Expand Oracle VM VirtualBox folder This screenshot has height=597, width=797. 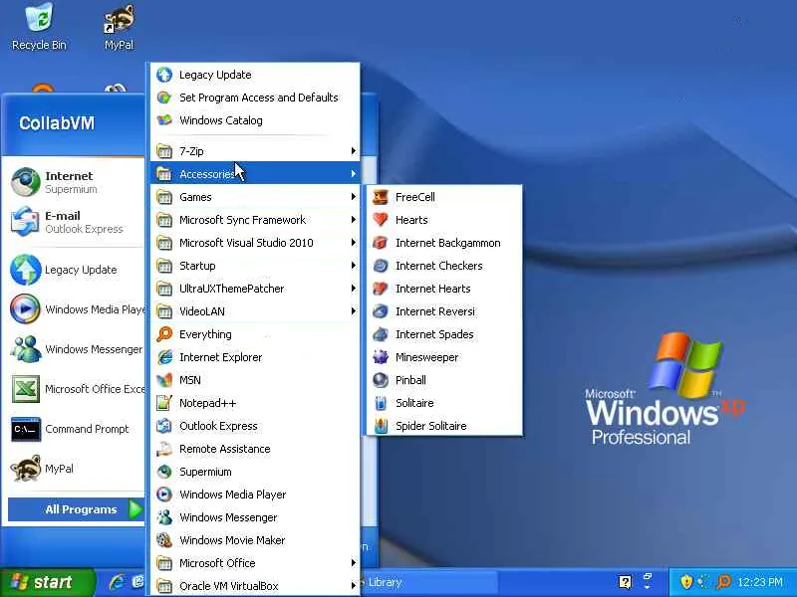(255, 585)
